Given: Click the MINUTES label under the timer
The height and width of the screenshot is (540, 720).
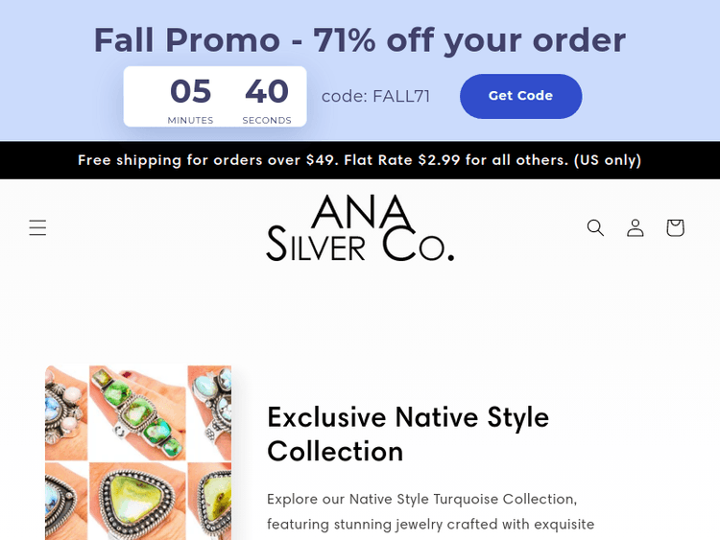Looking at the screenshot, I should [x=190, y=121].
